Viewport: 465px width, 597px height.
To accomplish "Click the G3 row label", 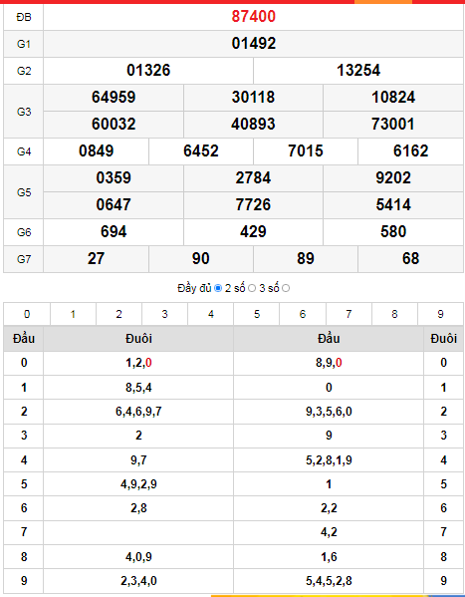I will coord(24,112).
